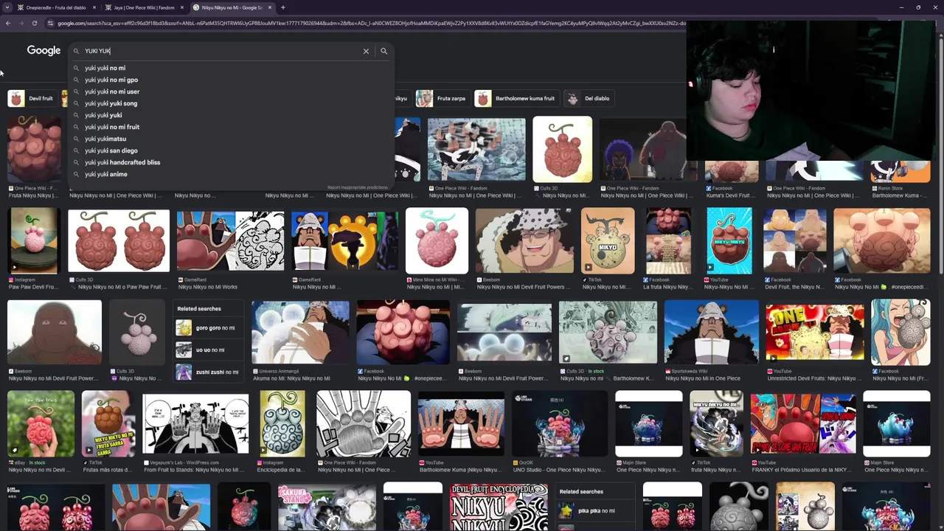Click the site info icon in address bar
Viewport: 944px width, 531px height.
[x=50, y=24]
